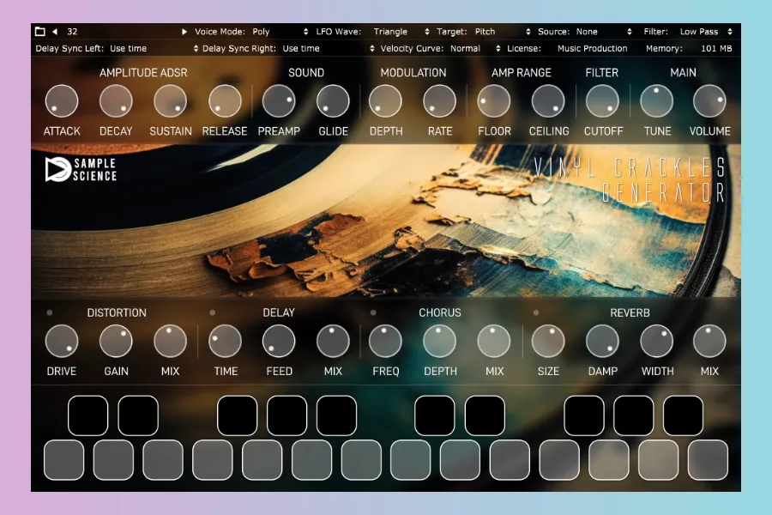Viewport: 772px width, 515px height.
Task: Click the ATTACK knob
Action: tap(62, 101)
